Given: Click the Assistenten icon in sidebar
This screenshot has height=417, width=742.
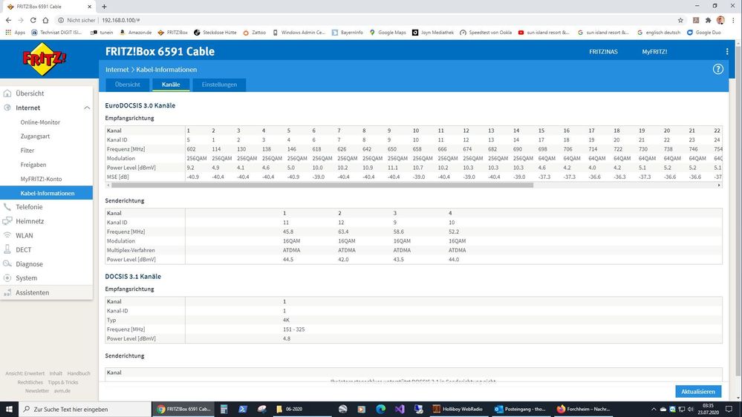Looking at the screenshot, I should tap(7, 292).
